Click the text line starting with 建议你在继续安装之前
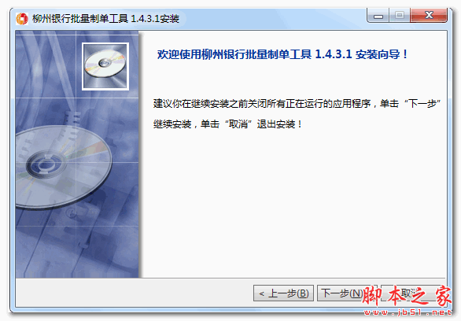Screen dimensions: 461x321 (297, 104)
